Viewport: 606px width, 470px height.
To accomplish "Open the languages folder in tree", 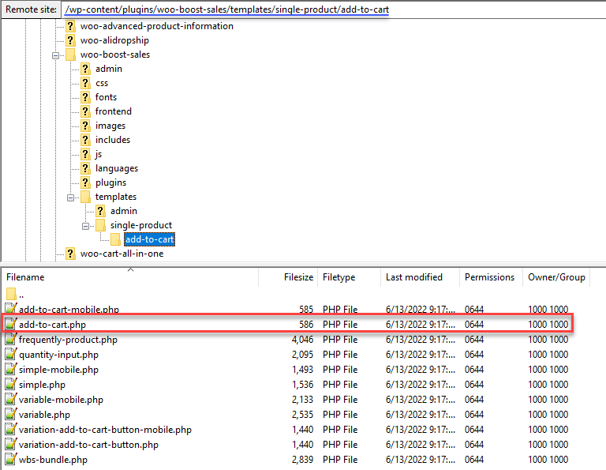I will [116, 168].
